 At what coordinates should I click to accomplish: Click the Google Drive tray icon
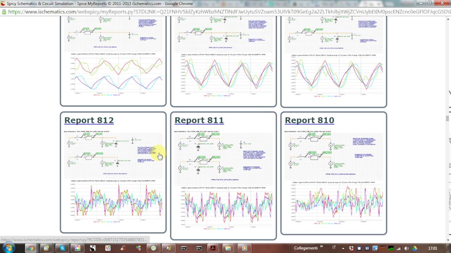pos(414,248)
